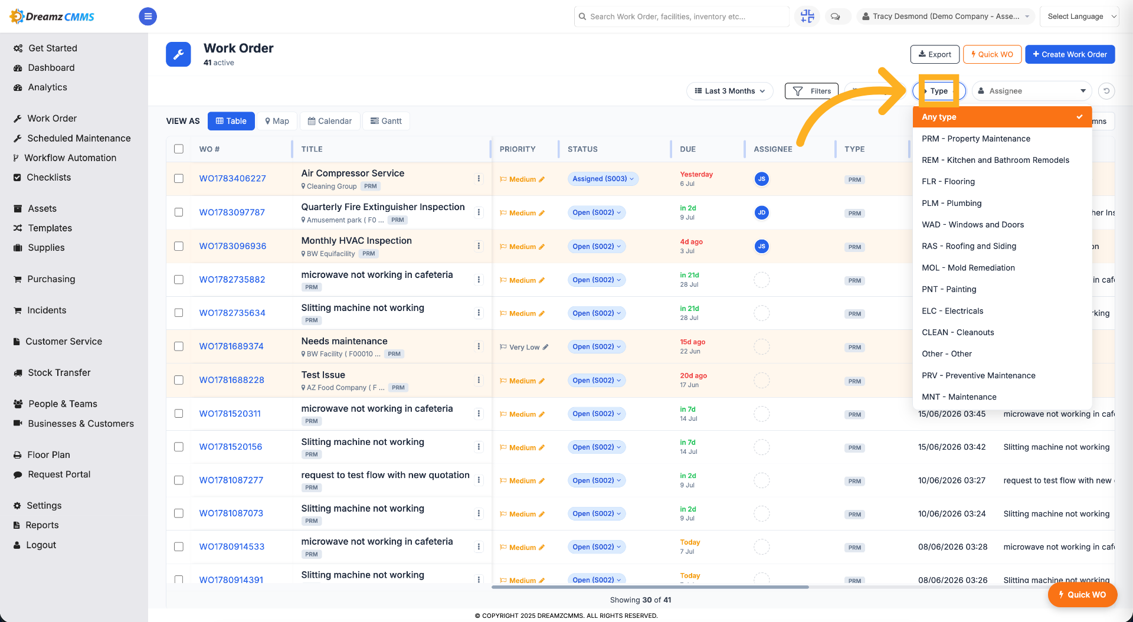Open Checklists in the sidebar
The image size is (1133, 622).
pyautogui.click(x=48, y=177)
